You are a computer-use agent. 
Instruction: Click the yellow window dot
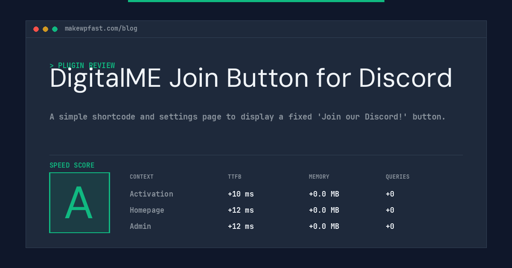(45, 29)
